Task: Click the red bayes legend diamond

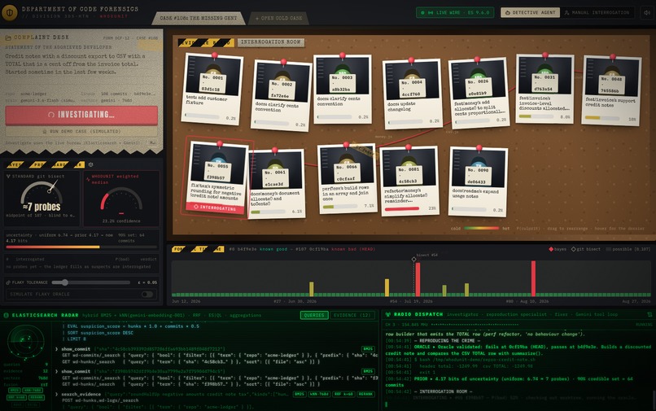Action: point(551,249)
